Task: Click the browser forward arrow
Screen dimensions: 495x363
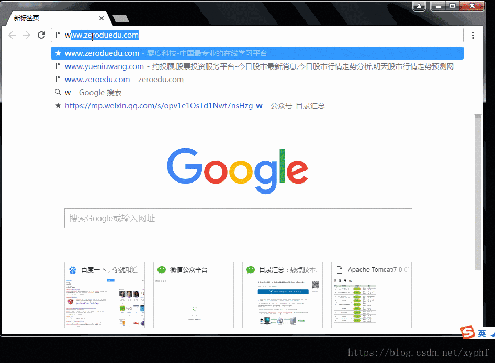Action: (27, 35)
